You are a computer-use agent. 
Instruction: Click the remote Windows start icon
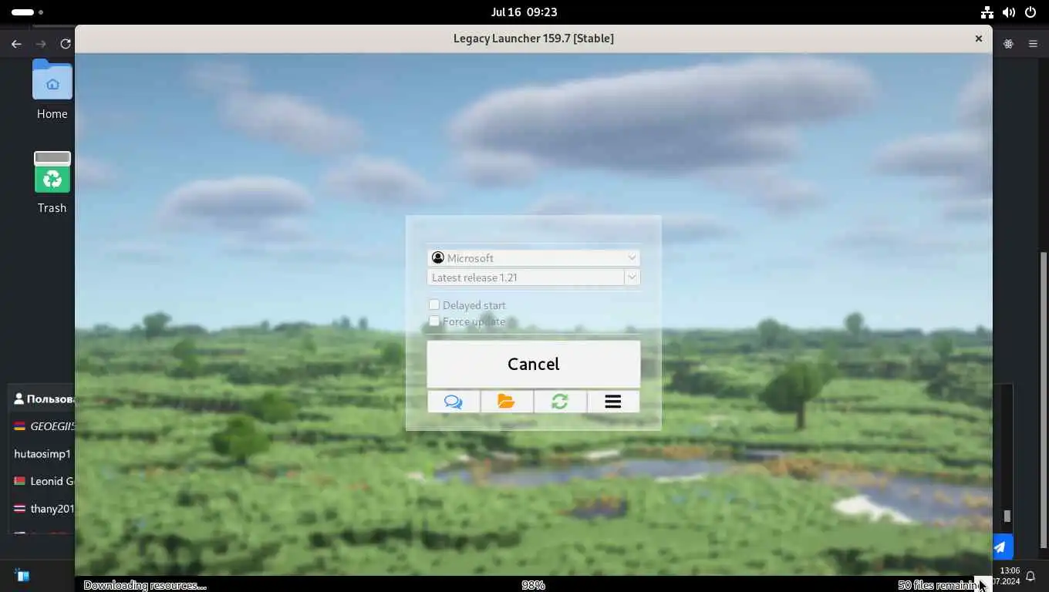coord(22,575)
